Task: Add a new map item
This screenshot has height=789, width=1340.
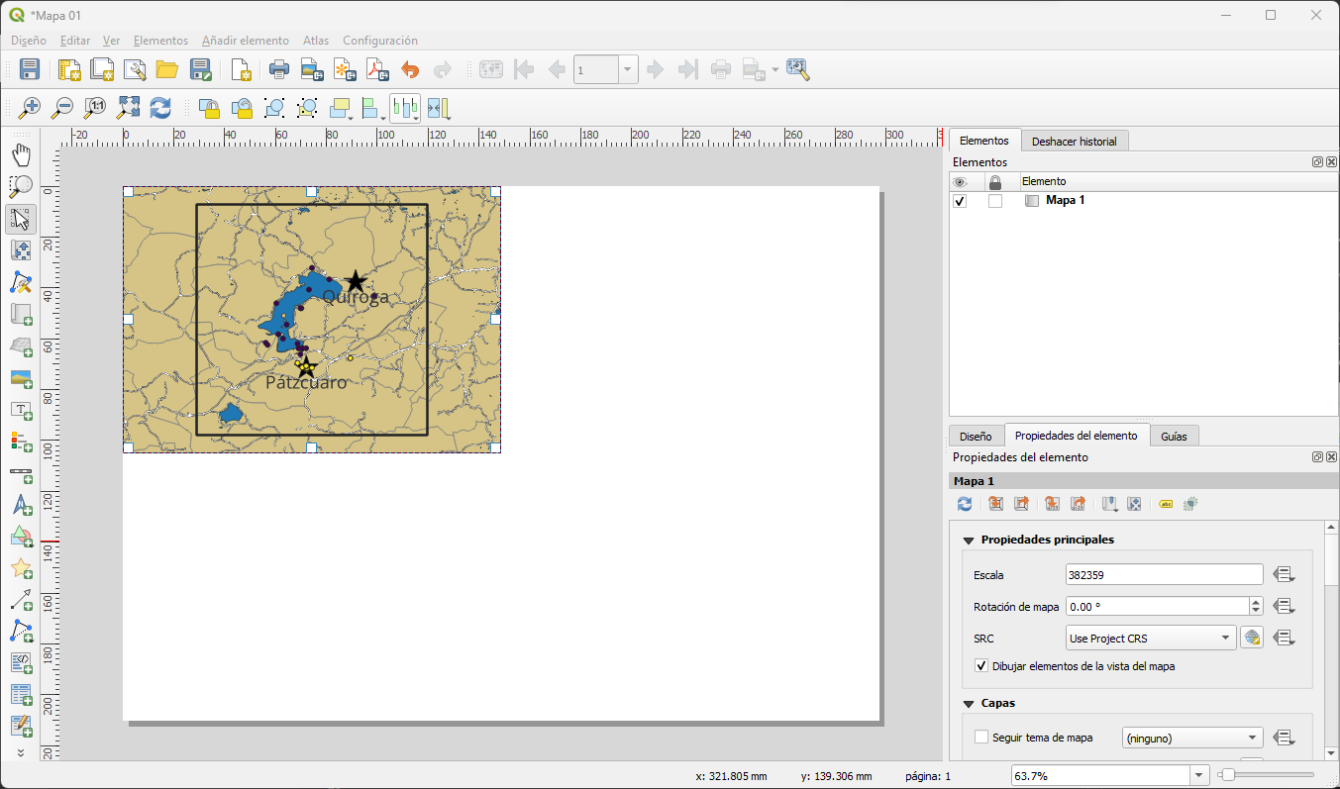Action: click(21, 315)
